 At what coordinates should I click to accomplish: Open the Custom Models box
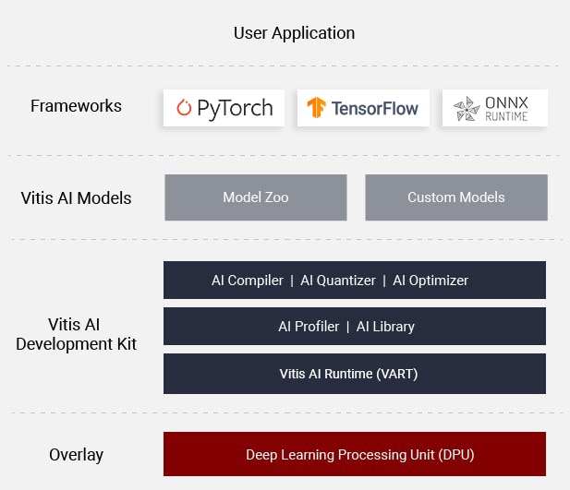(x=455, y=197)
